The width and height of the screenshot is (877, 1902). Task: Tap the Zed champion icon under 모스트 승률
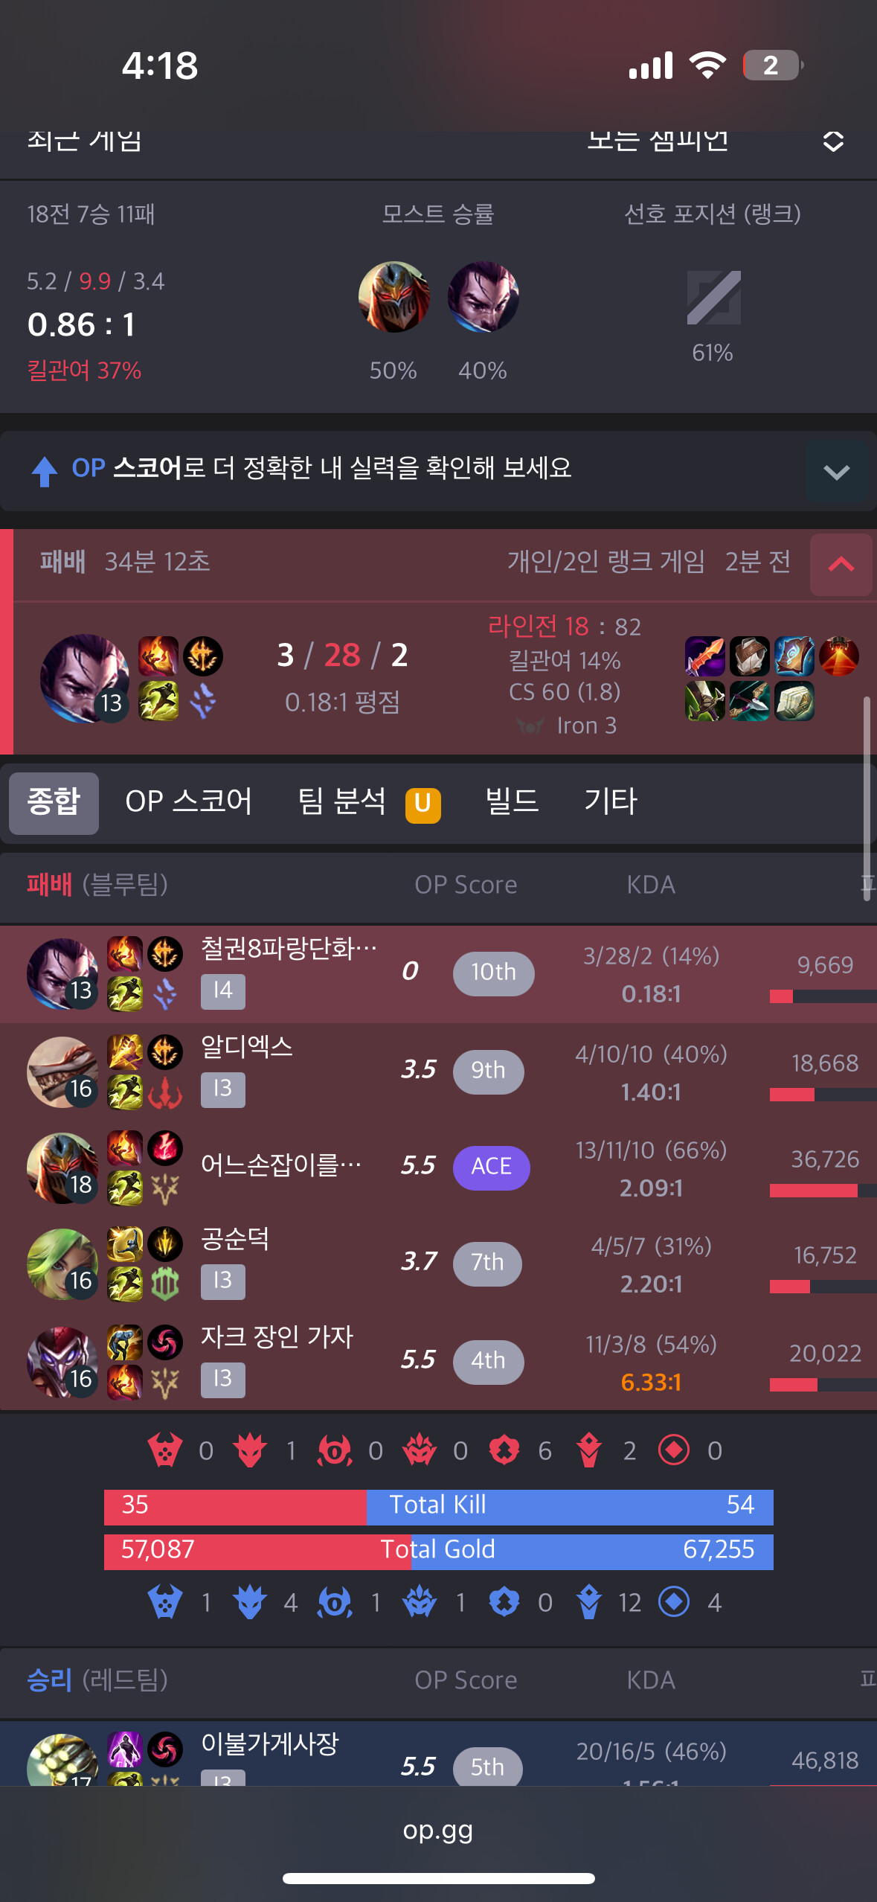394,296
